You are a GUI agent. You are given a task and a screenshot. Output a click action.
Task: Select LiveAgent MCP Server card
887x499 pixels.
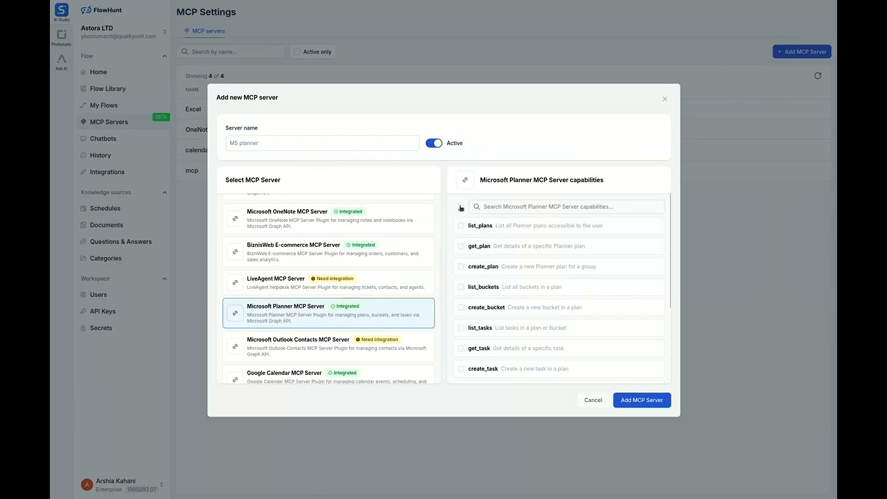point(328,281)
